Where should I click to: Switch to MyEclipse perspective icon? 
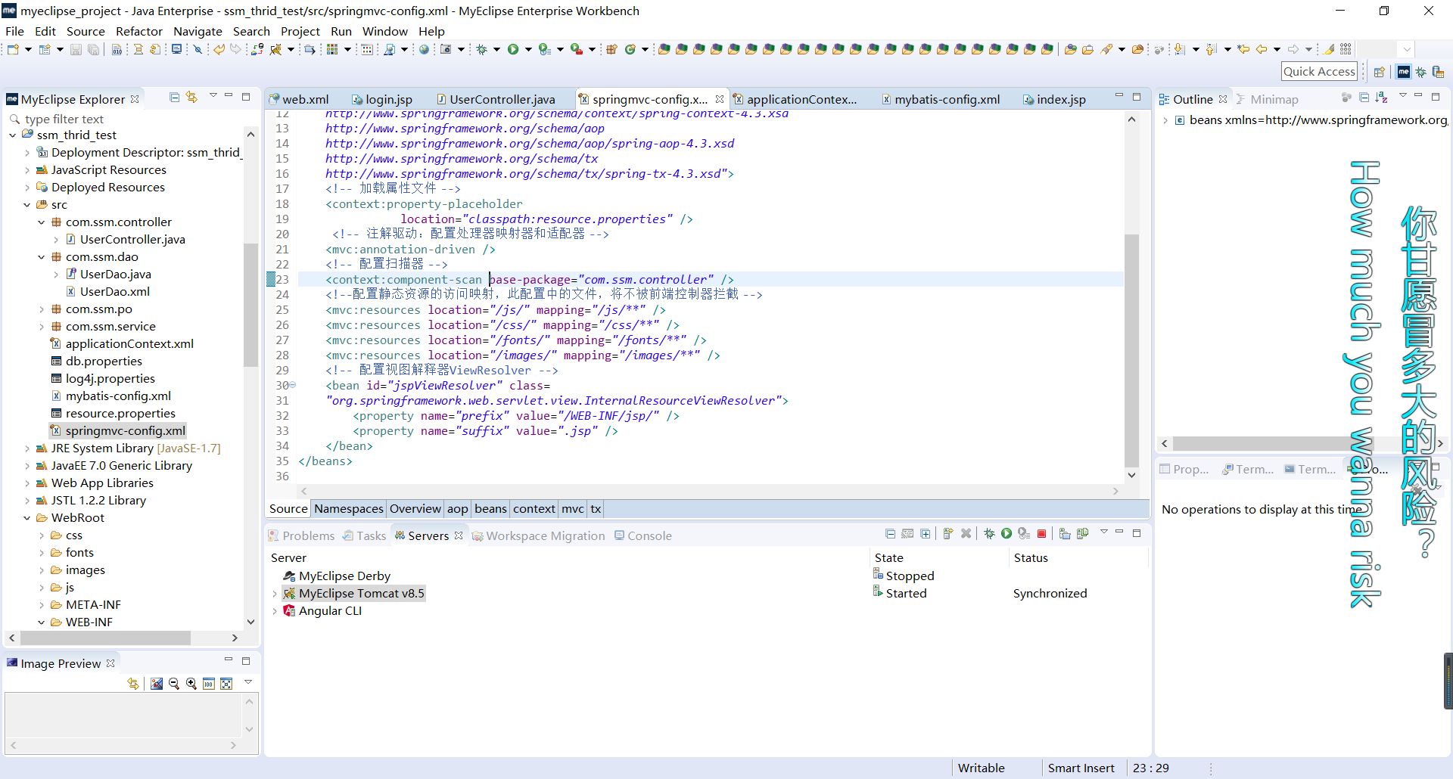[1404, 72]
